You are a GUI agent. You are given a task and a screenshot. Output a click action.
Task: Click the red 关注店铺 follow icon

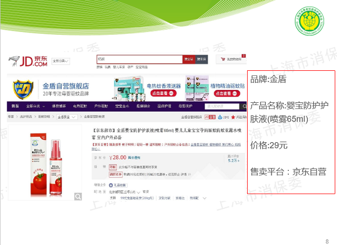click(232, 116)
